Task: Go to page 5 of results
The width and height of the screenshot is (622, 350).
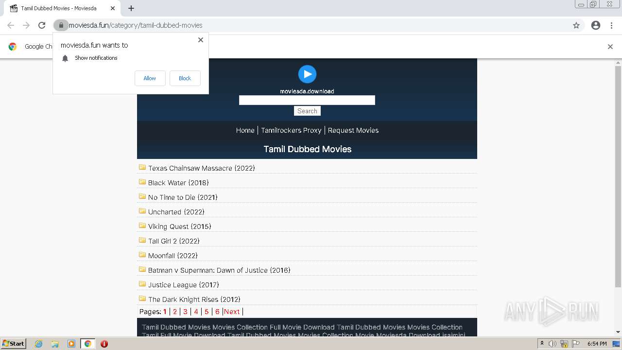Action: [207, 312]
